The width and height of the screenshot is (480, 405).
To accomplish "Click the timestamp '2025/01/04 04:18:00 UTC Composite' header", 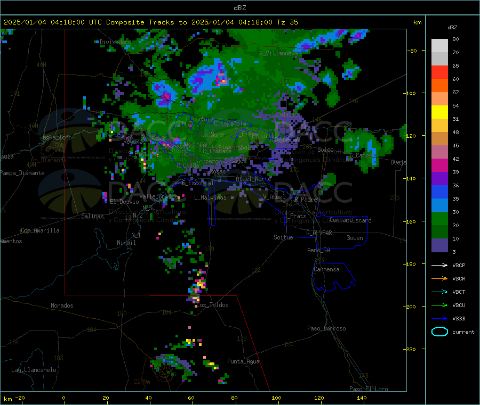I will point(74,22).
